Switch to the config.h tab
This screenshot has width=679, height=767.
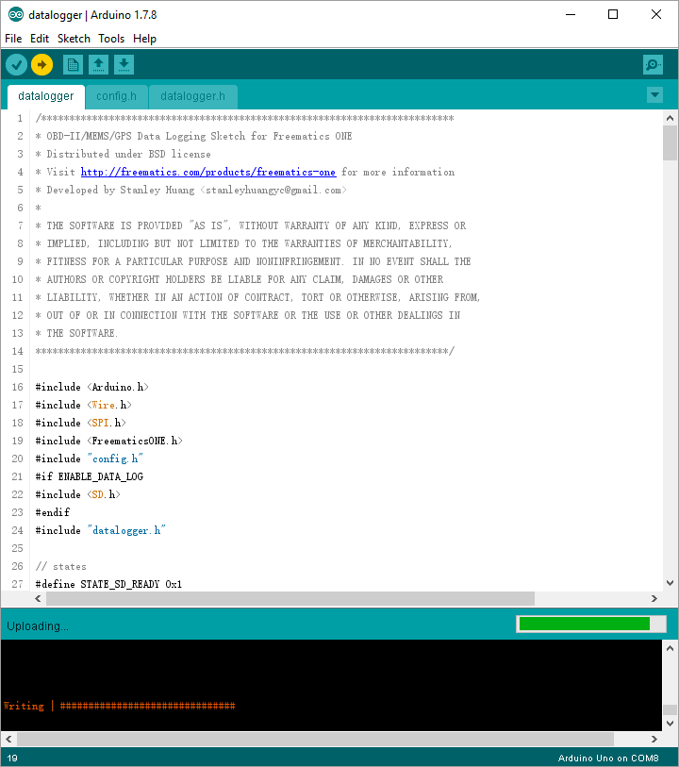click(116, 96)
